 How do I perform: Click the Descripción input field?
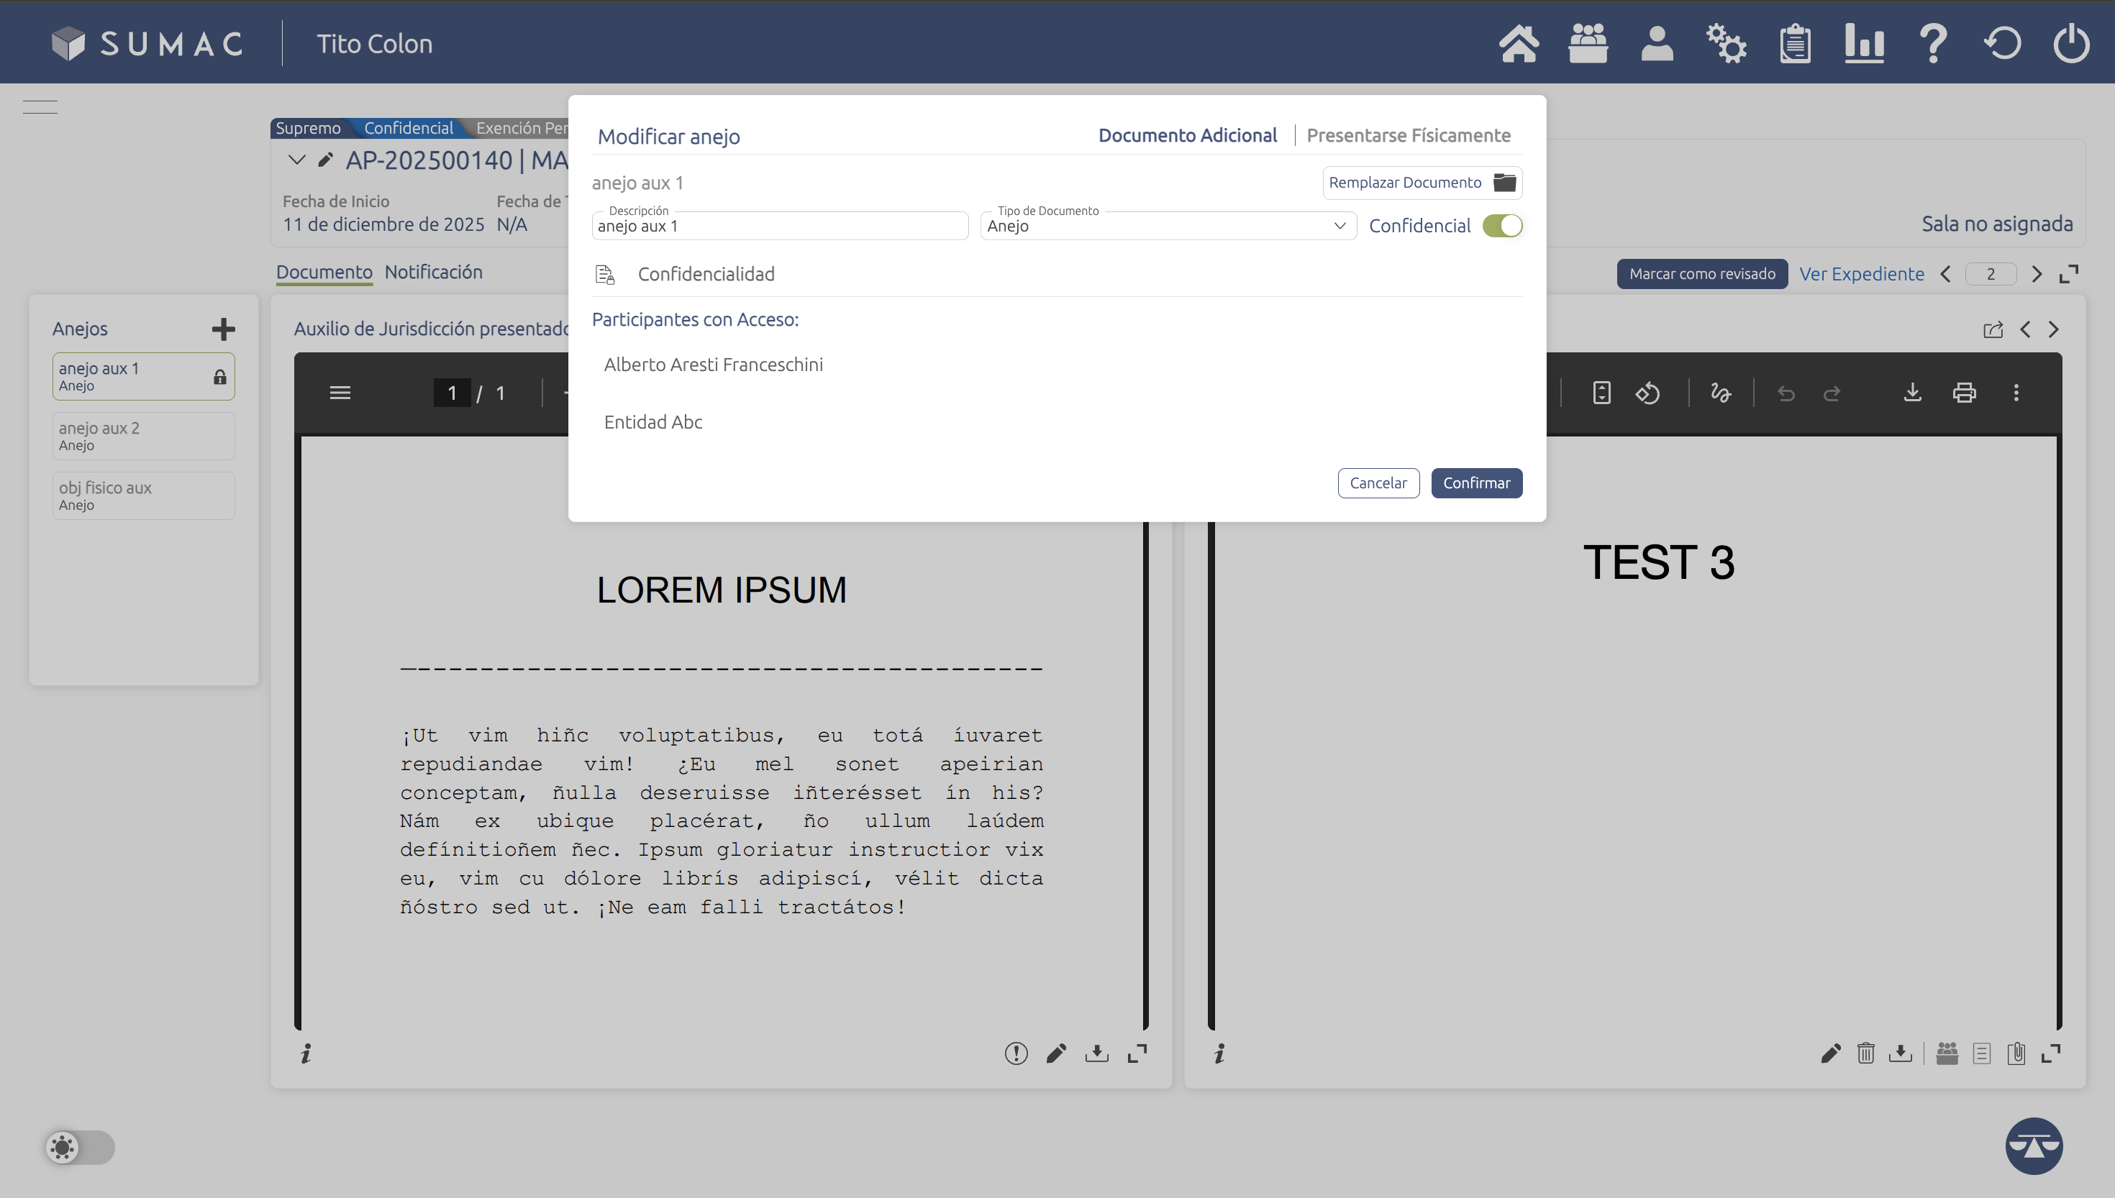tap(778, 227)
